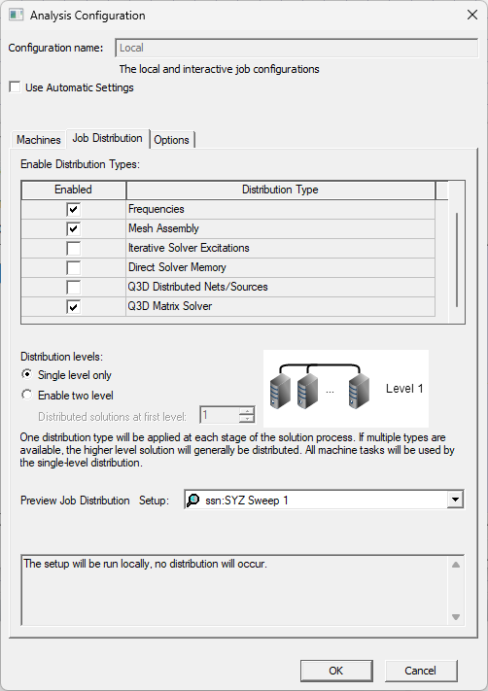Click Q3D Matrix Solver row text
488x691 pixels.
(170, 306)
